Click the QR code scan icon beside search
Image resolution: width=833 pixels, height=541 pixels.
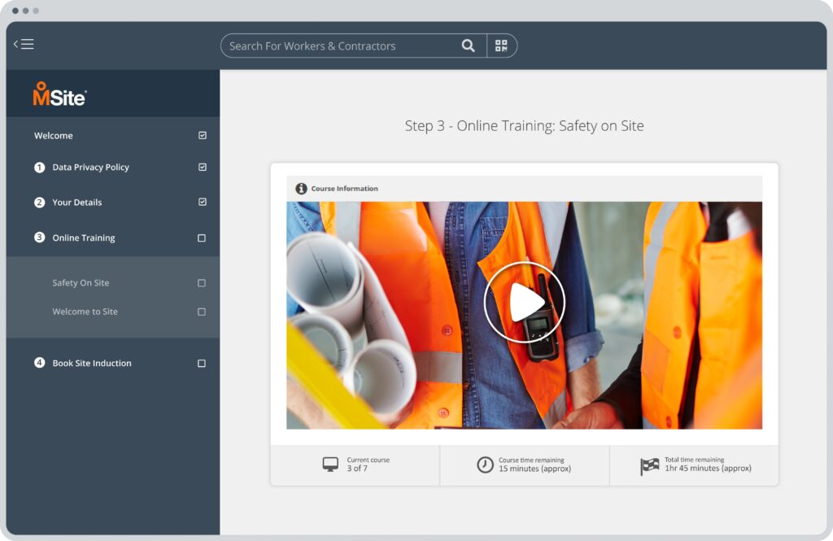502,46
